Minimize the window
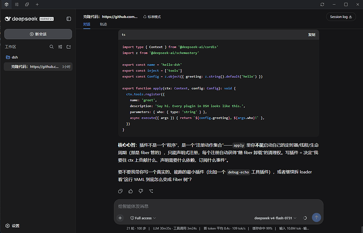Viewport: 363px width, 233px height. 334,4
